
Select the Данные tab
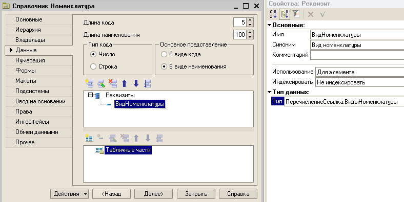[39, 50]
